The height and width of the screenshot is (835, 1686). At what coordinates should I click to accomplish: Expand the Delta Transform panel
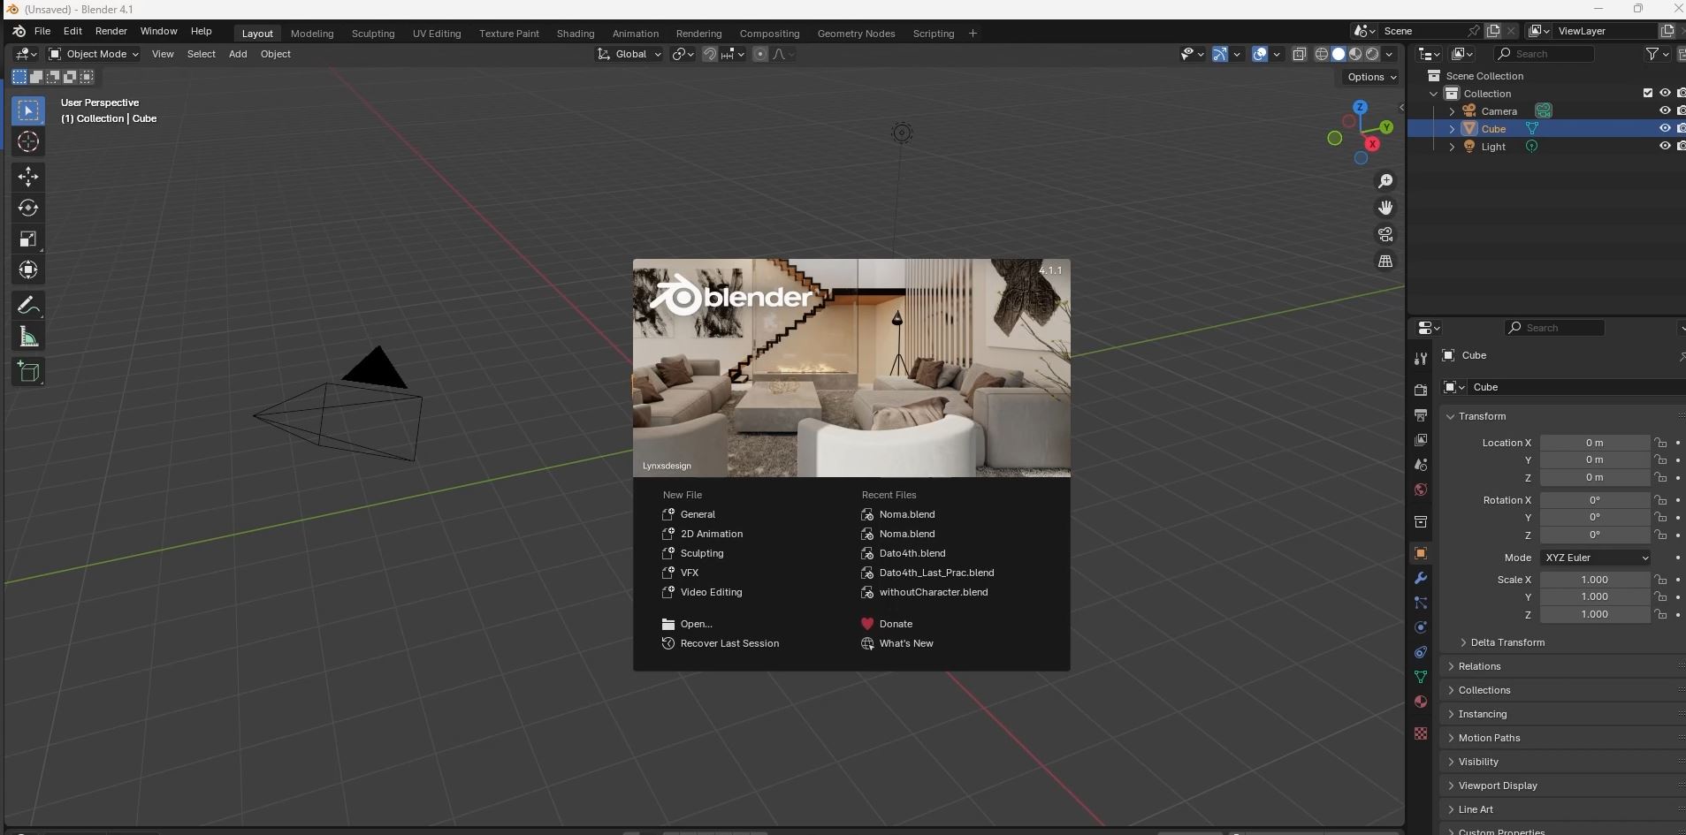[x=1507, y=642]
